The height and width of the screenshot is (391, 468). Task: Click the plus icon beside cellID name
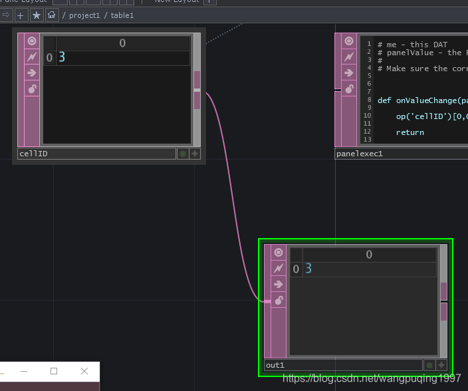(x=195, y=154)
